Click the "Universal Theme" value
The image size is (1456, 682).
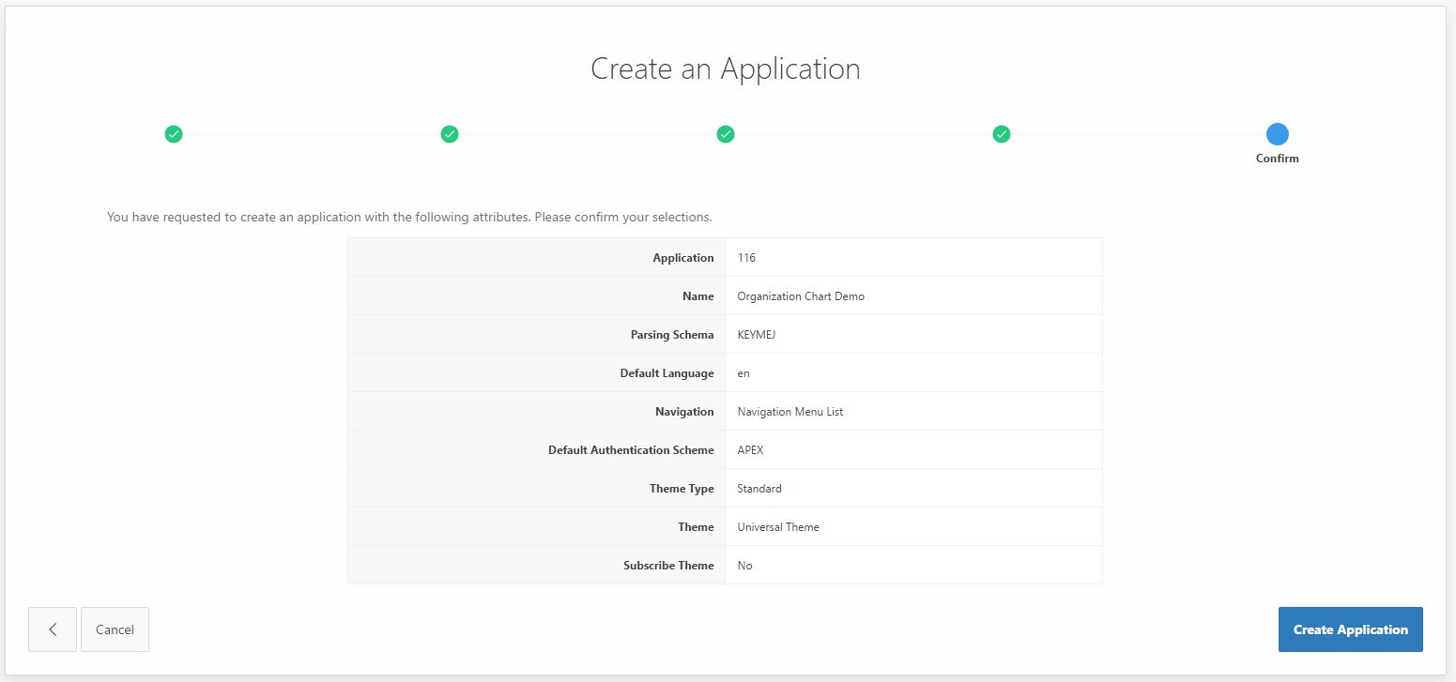click(x=778, y=527)
